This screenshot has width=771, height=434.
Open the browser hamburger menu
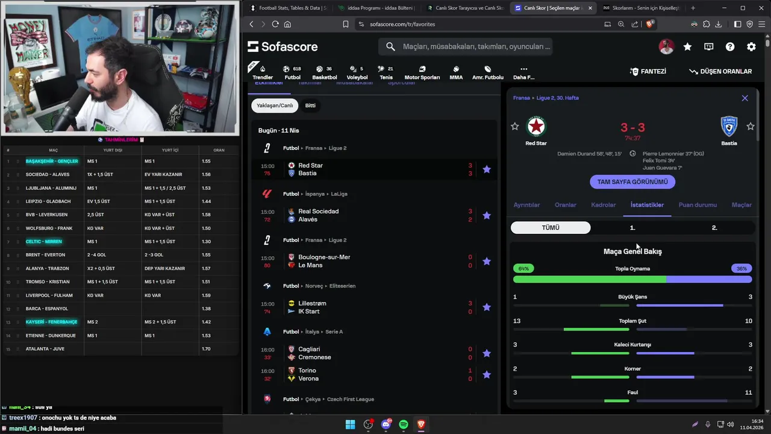tap(762, 24)
